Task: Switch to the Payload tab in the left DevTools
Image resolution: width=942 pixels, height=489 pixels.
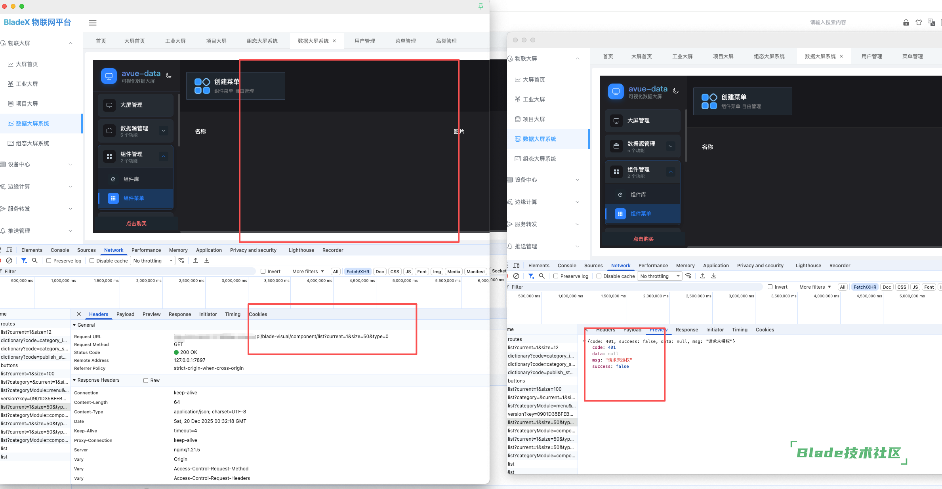Action: (x=125, y=314)
